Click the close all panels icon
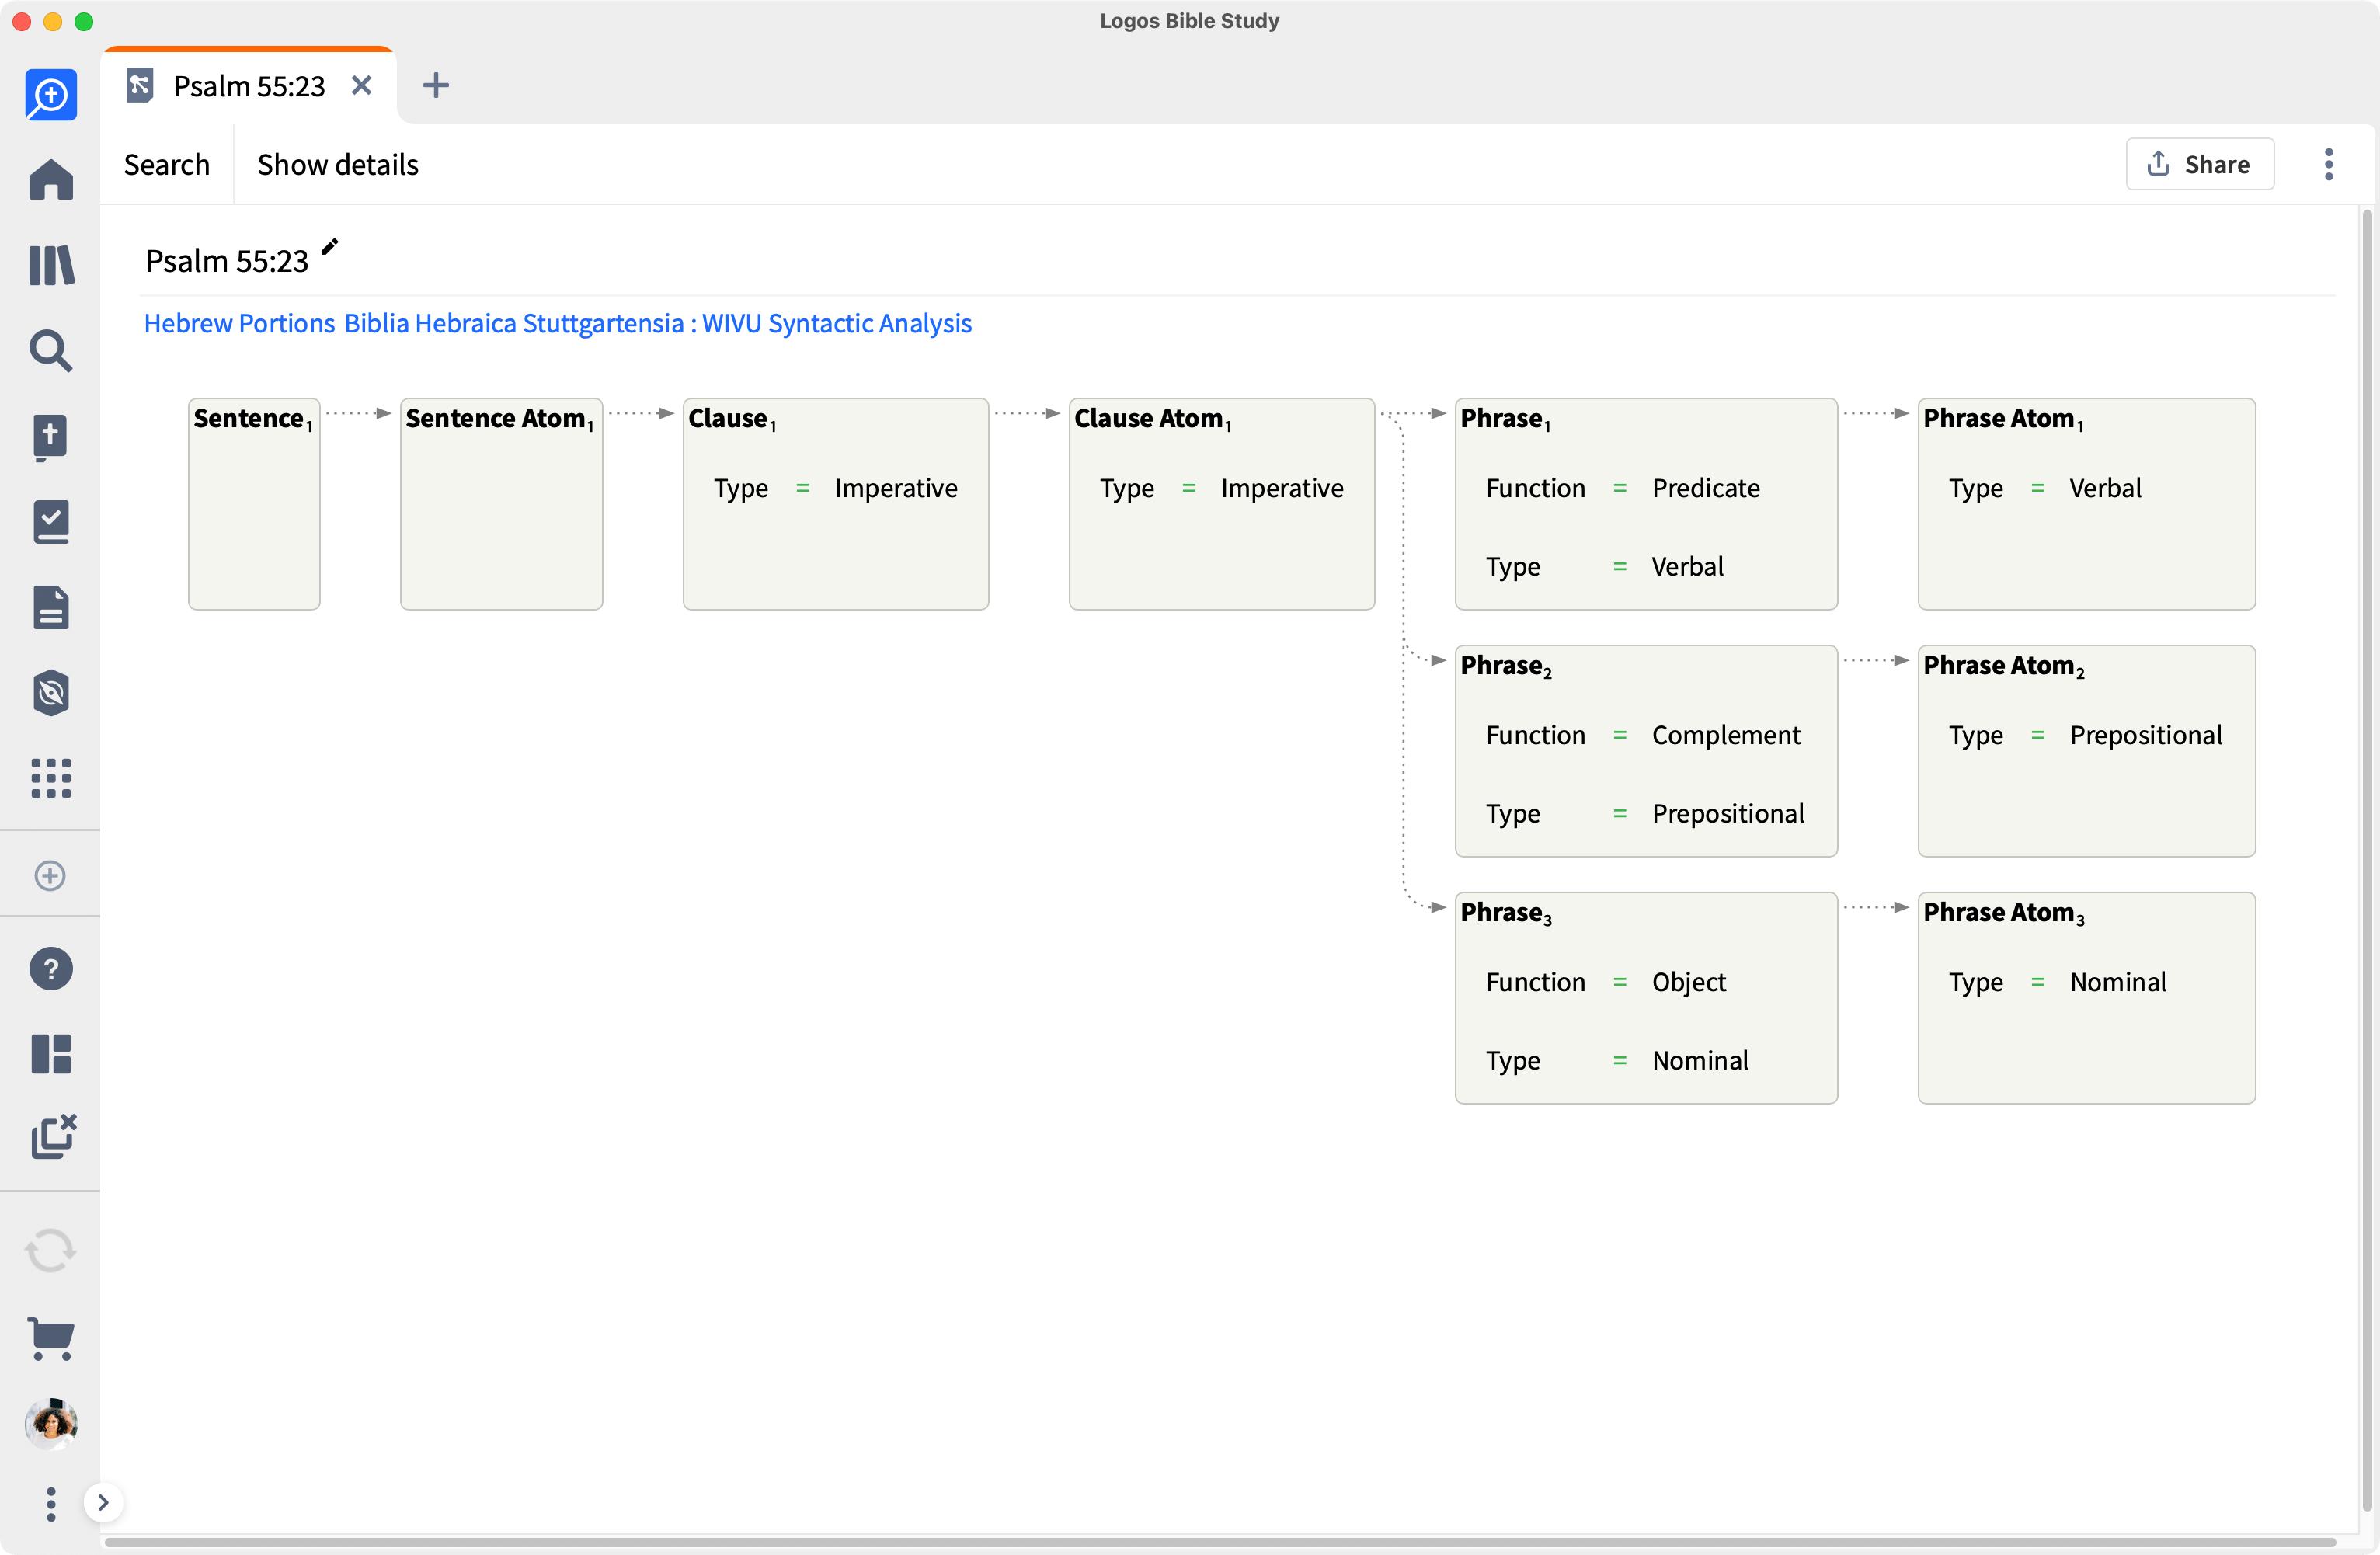This screenshot has height=1555, width=2380. tap(53, 1137)
